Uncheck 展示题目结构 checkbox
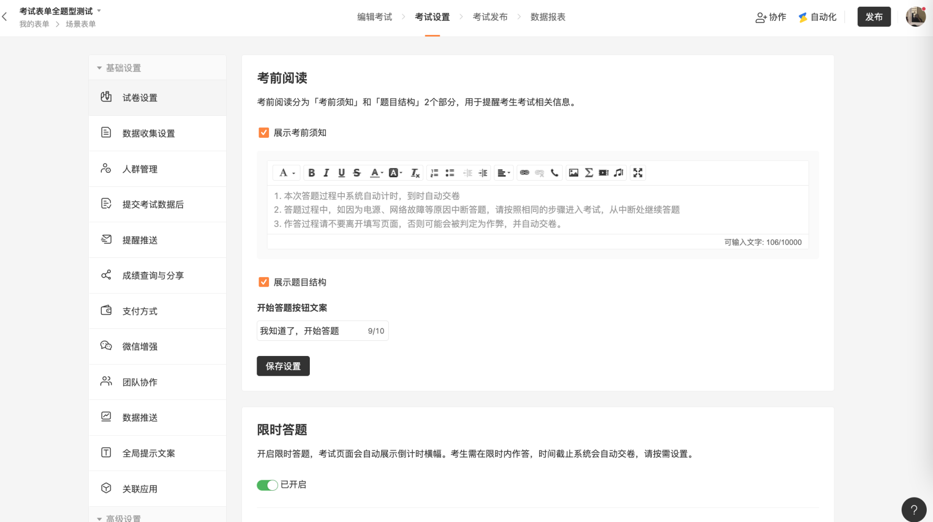The image size is (933, 522). coord(264,282)
